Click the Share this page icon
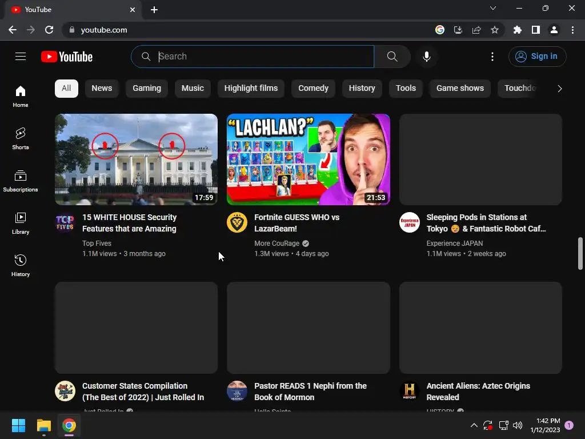The image size is (585, 439). [476, 30]
